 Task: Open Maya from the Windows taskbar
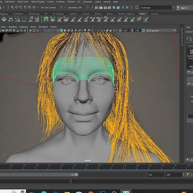click(x=126, y=192)
